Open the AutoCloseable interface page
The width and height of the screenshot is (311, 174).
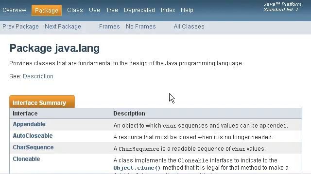tap(33, 136)
